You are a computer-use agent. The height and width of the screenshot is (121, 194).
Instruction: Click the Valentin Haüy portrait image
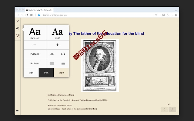tap(100, 65)
